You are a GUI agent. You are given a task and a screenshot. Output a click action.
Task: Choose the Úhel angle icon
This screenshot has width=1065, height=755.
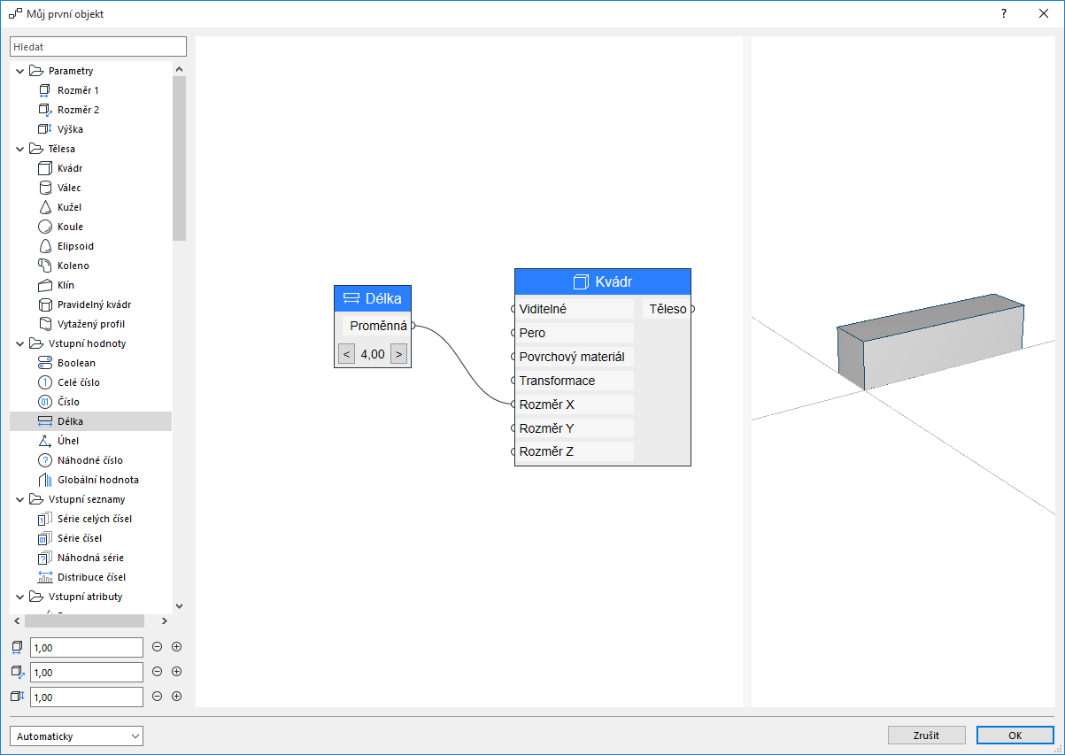click(45, 441)
